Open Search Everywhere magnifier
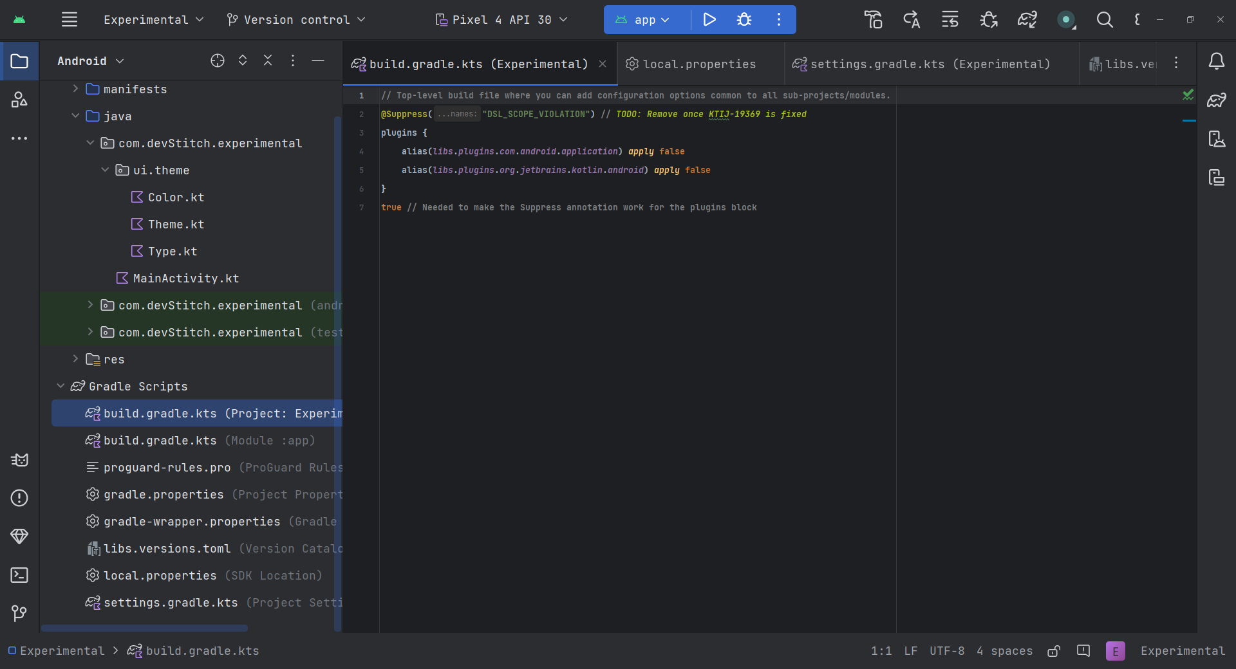This screenshot has width=1236, height=669. [x=1105, y=20]
